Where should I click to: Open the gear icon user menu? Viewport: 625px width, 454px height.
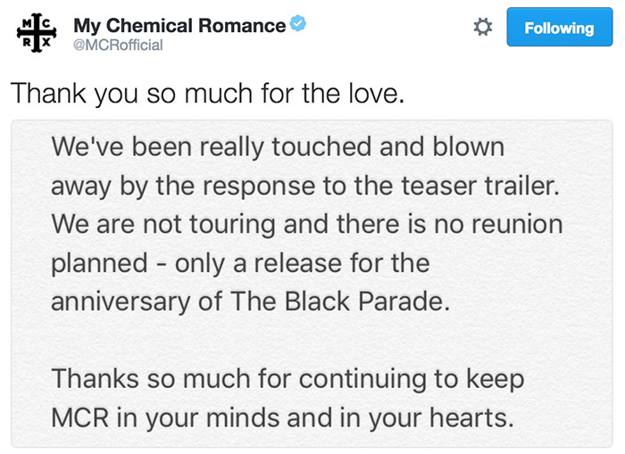pyautogui.click(x=483, y=28)
